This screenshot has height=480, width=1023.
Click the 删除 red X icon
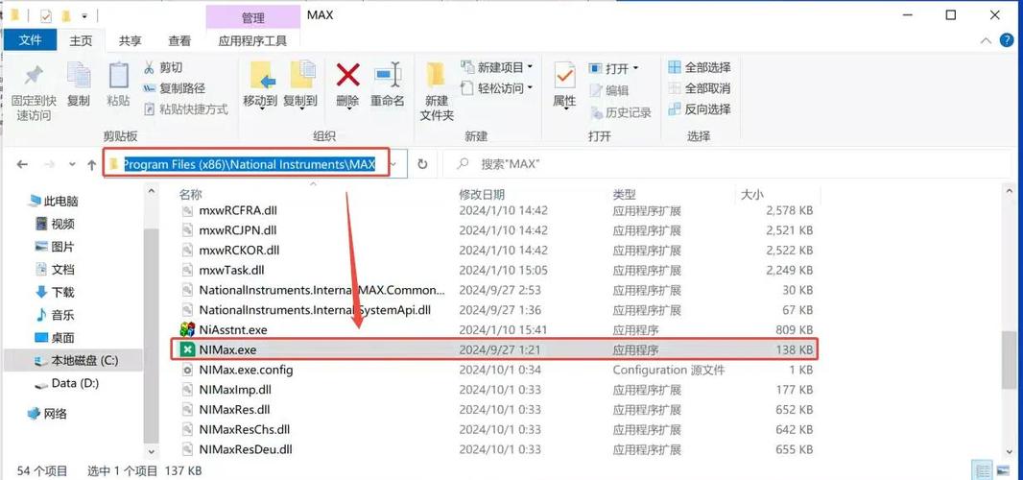click(x=347, y=75)
